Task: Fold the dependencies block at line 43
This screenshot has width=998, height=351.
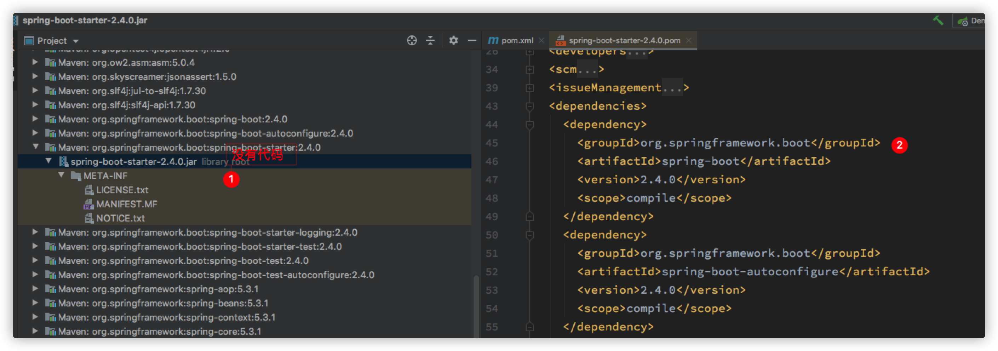Action: [x=529, y=106]
